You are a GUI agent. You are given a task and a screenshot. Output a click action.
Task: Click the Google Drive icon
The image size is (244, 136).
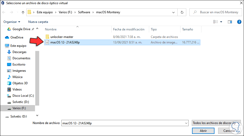point(9,29)
